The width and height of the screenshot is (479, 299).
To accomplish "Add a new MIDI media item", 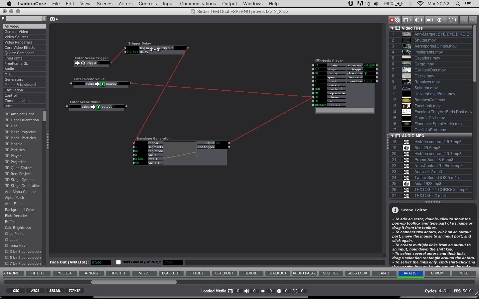I will 441,20.
